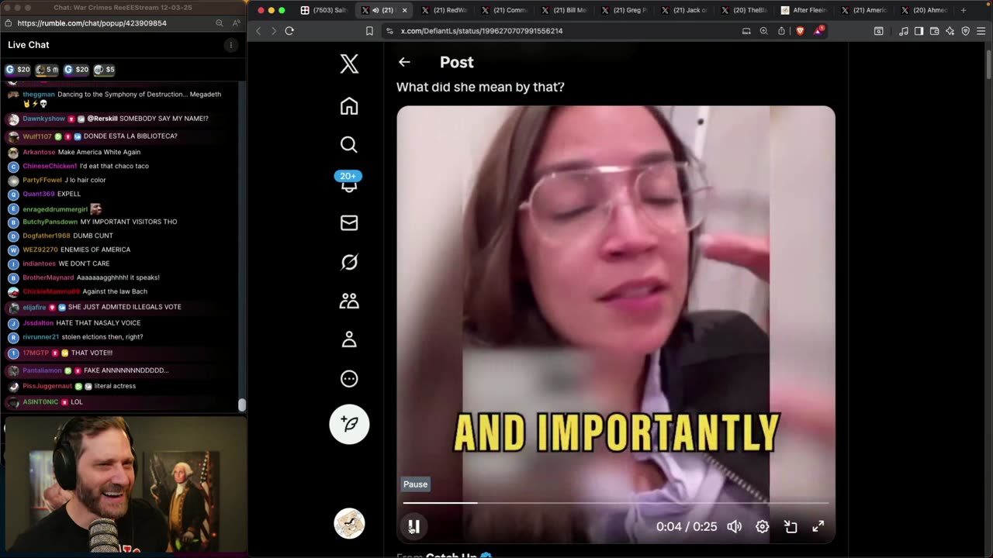
Task: Switch to the After Fleeing tab
Action: [804, 10]
